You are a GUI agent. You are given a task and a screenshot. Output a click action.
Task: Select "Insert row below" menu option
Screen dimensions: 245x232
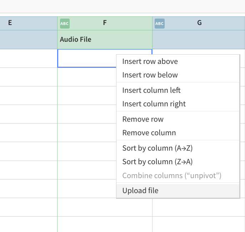(150, 75)
